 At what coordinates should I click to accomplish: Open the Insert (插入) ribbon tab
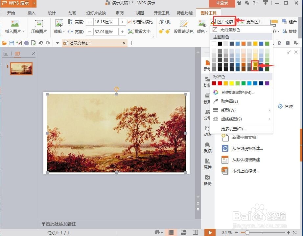[31, 13]
